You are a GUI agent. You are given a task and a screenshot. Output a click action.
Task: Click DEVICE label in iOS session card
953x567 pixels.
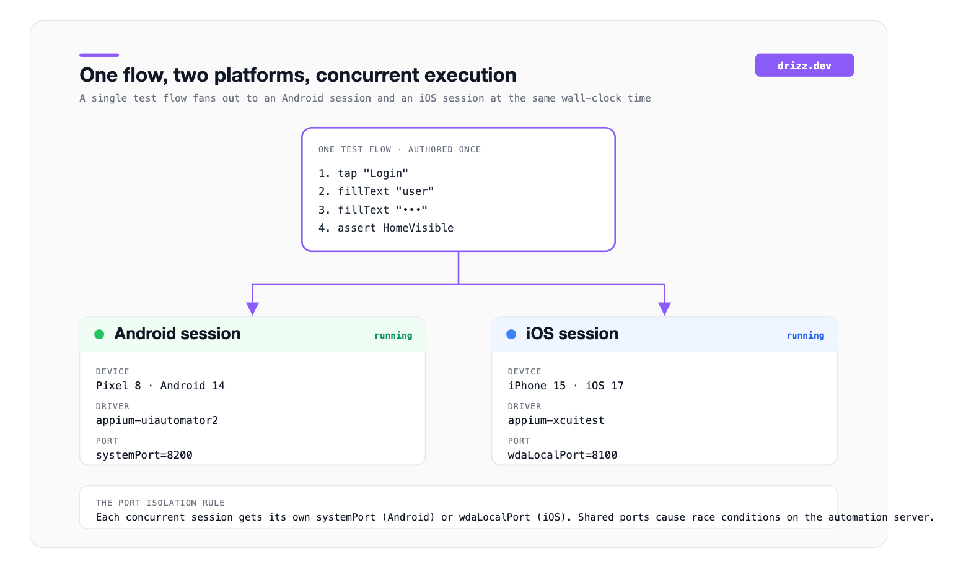pos(525,371)
